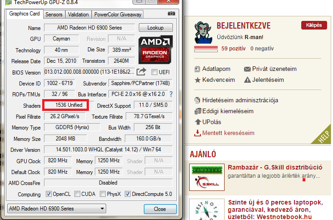Screen dimensions: 333x220
Task: Click the Memory Size value 2048 MB
Action: coord(65,139)
